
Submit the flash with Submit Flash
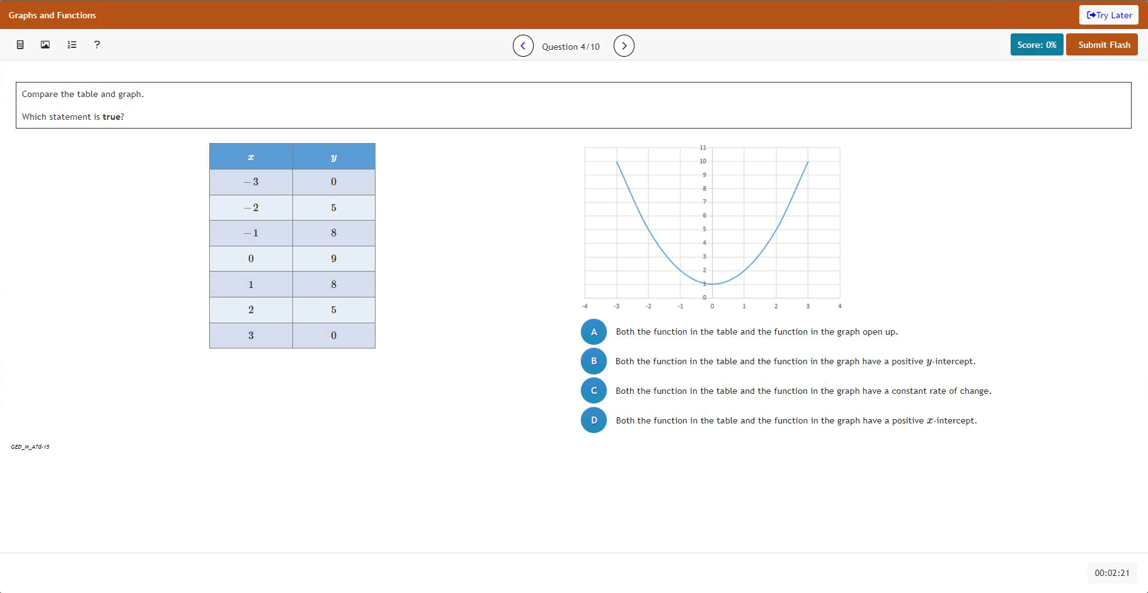tap(1102, 45)
